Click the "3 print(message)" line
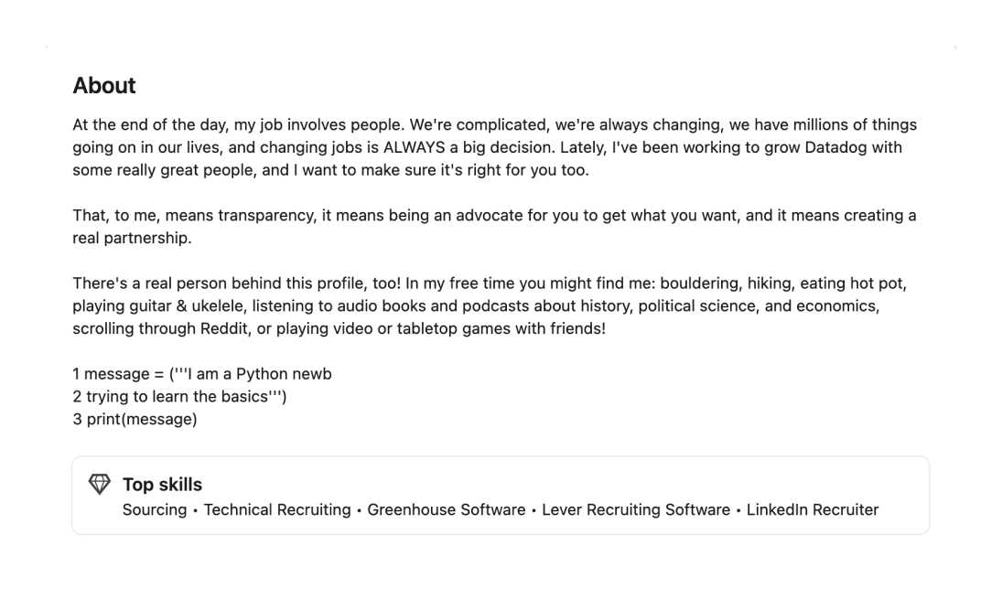 click(135, 420)
